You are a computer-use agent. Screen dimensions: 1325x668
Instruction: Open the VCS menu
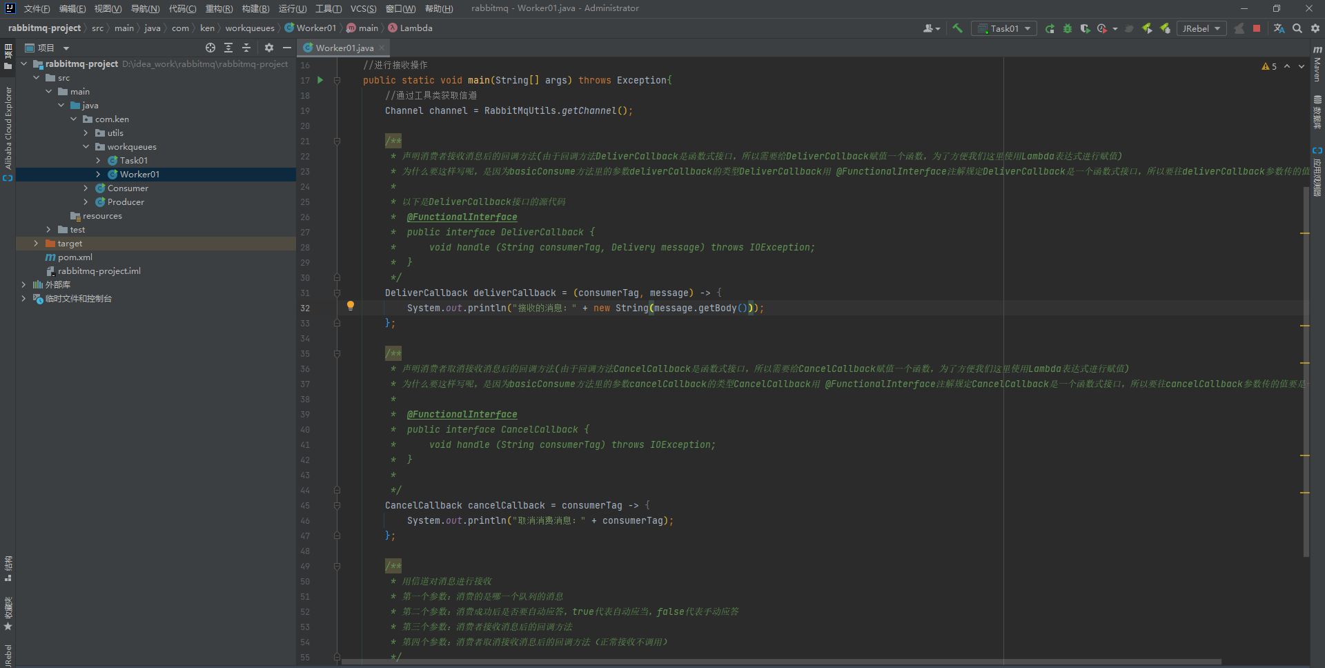pos(363,8)
